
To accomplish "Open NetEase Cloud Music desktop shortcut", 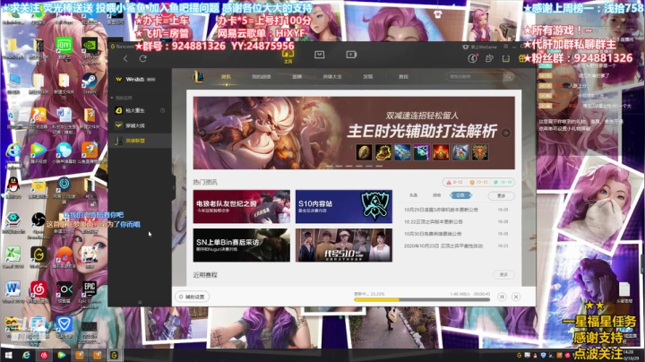I will [x=39, y=292].
